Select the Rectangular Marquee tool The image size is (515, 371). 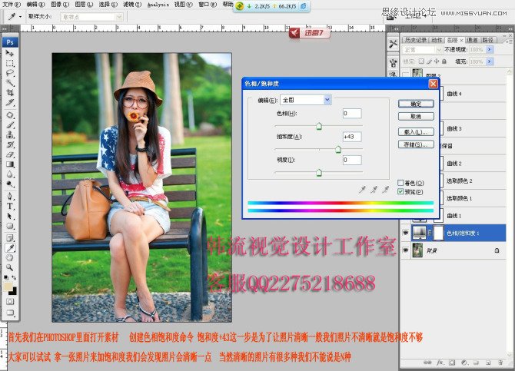[x=10, y=63]
